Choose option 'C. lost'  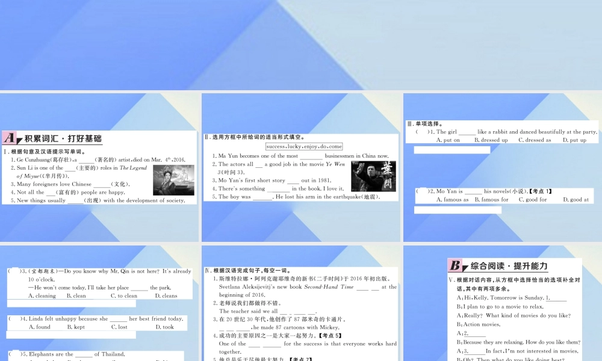[x=119, y=327]
